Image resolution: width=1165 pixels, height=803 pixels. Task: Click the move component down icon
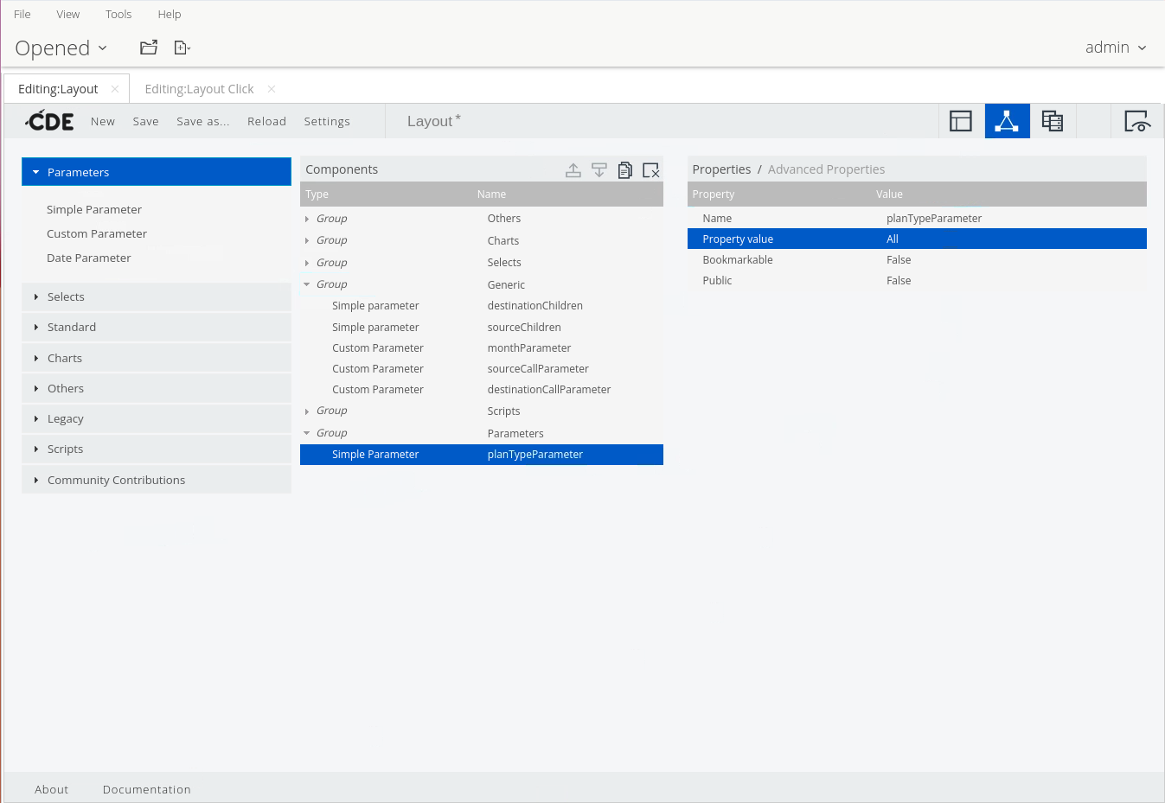tap(599, 170)
